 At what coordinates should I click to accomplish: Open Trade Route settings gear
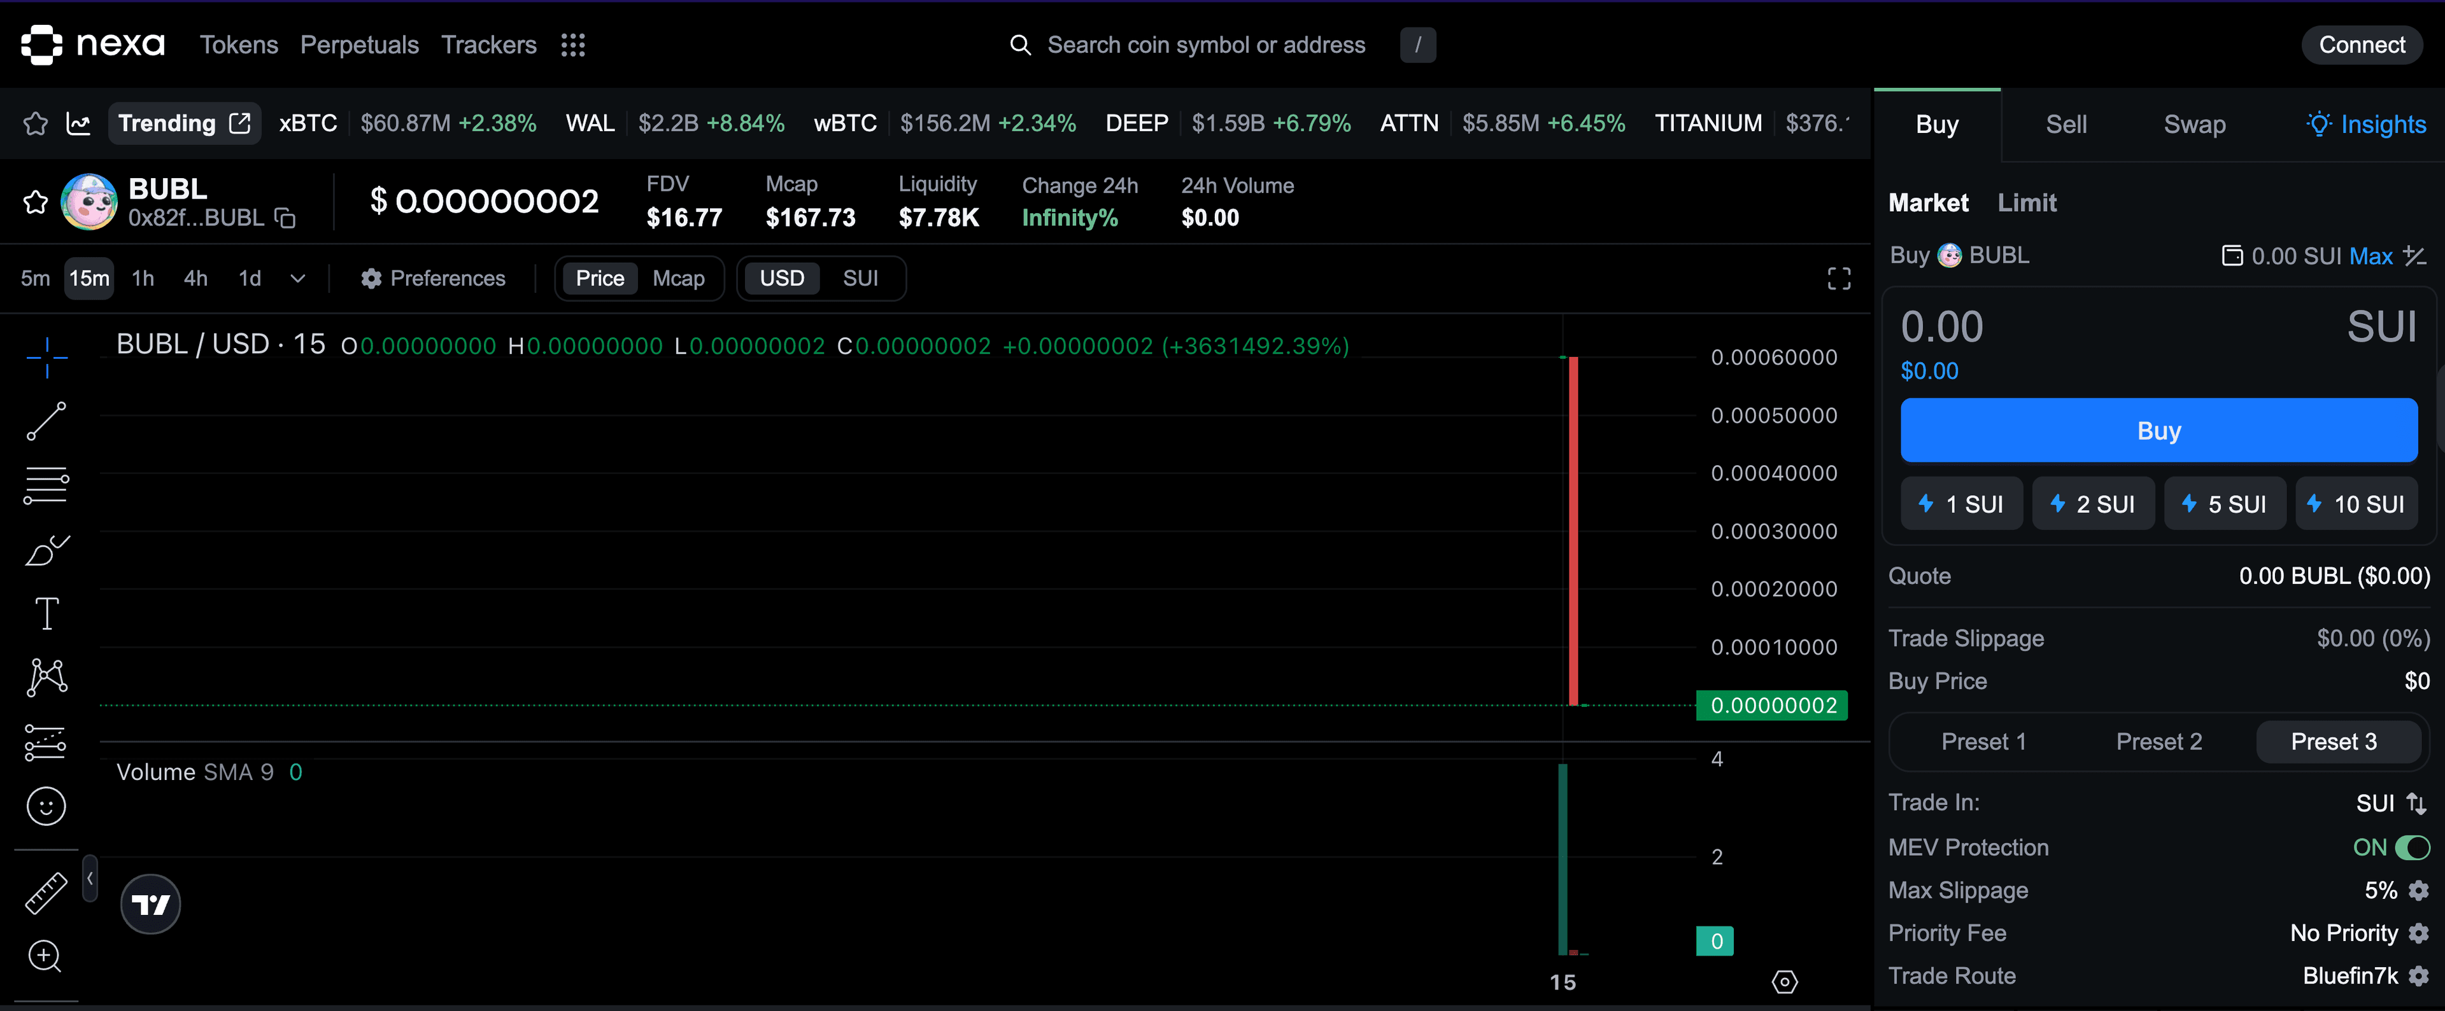[x=2418, y=976]
